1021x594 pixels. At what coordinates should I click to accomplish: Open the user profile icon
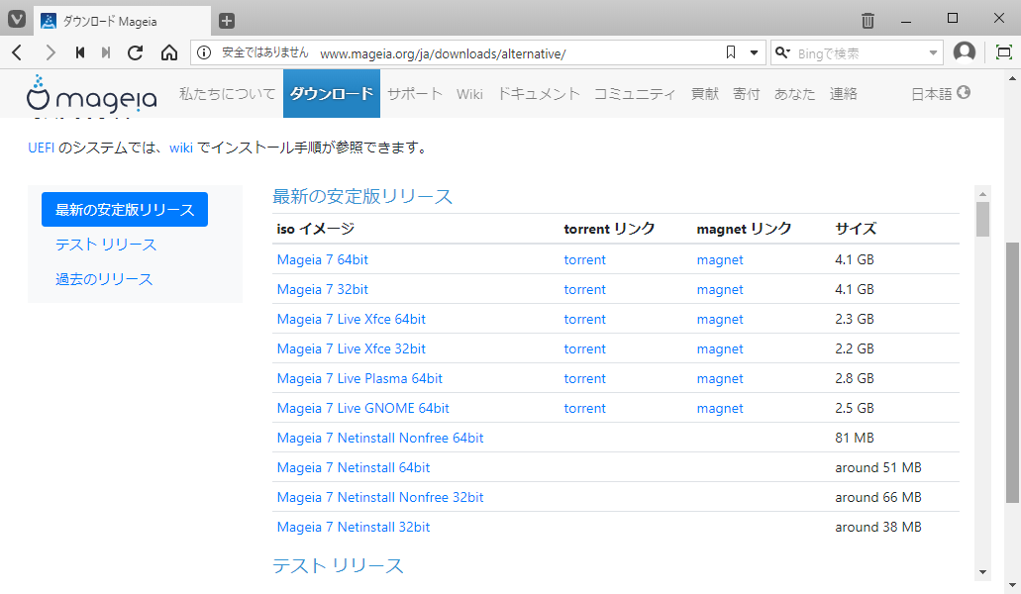tap(965, 52)
